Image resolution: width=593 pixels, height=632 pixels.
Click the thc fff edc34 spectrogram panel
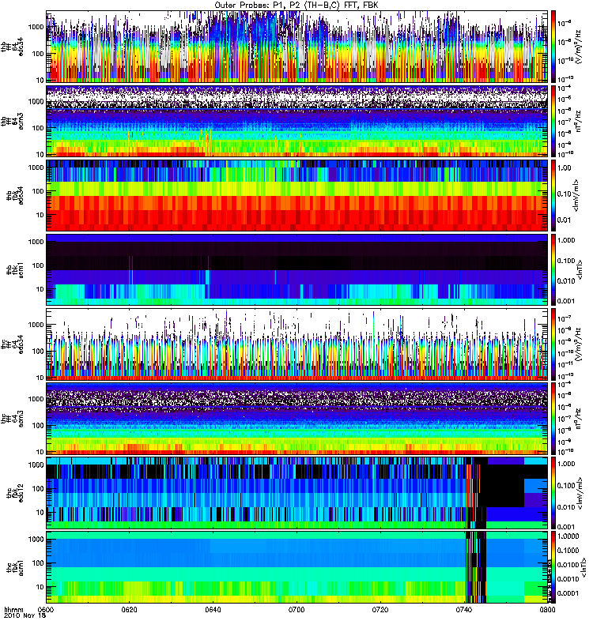(297, 344)
